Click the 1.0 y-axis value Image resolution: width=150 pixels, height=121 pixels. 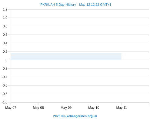[5, 18]
